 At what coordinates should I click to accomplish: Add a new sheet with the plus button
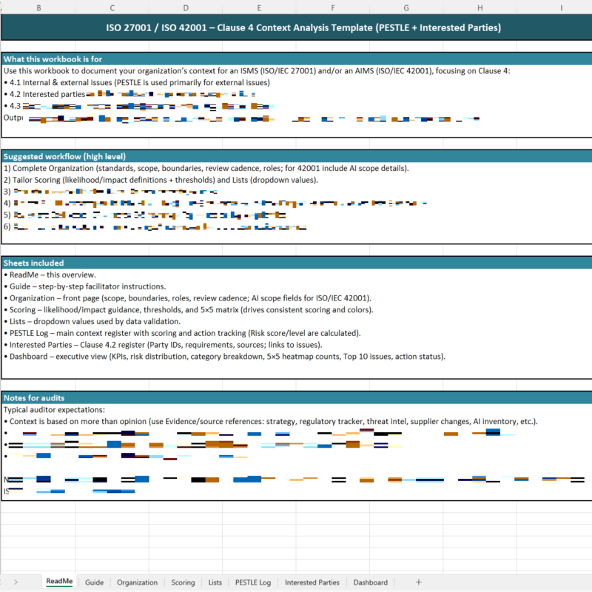coord(418,582)
